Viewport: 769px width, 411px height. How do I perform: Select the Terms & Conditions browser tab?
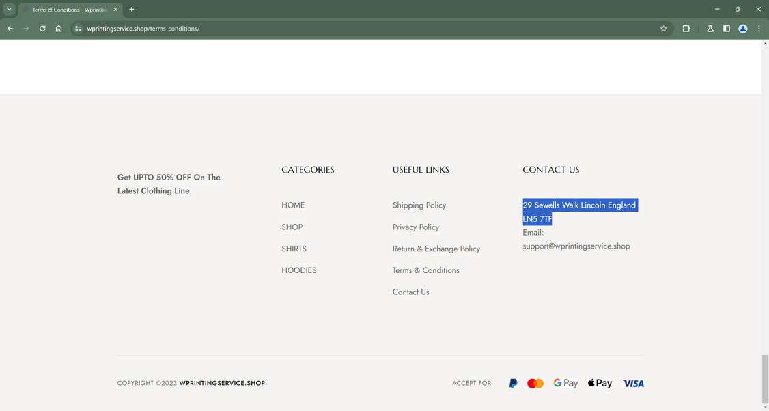click(65, 9)
